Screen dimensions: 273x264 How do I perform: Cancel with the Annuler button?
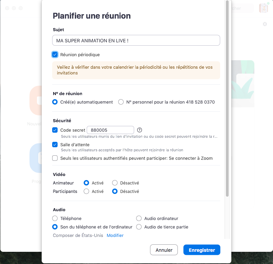tap(164, 250)
